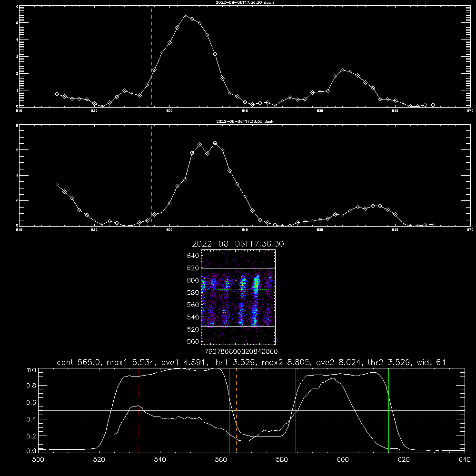The width and height of the screenshot is (476, 476).
Task: Click the right green dashed line in dawn plot
Action: tap(263, 57)
